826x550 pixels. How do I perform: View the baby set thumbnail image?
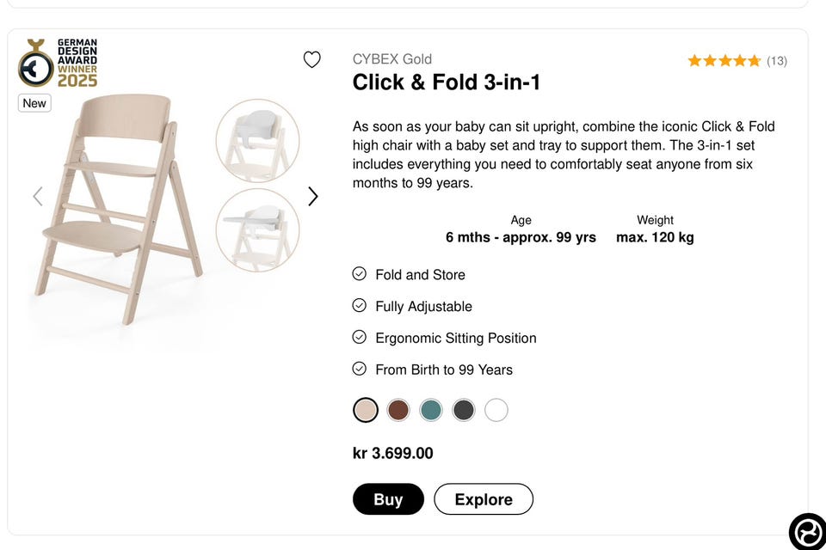coord(257,141)
